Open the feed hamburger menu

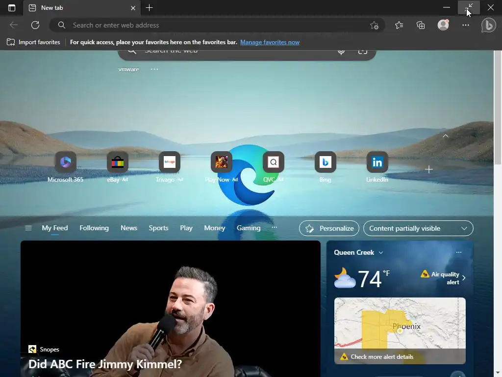28,228
